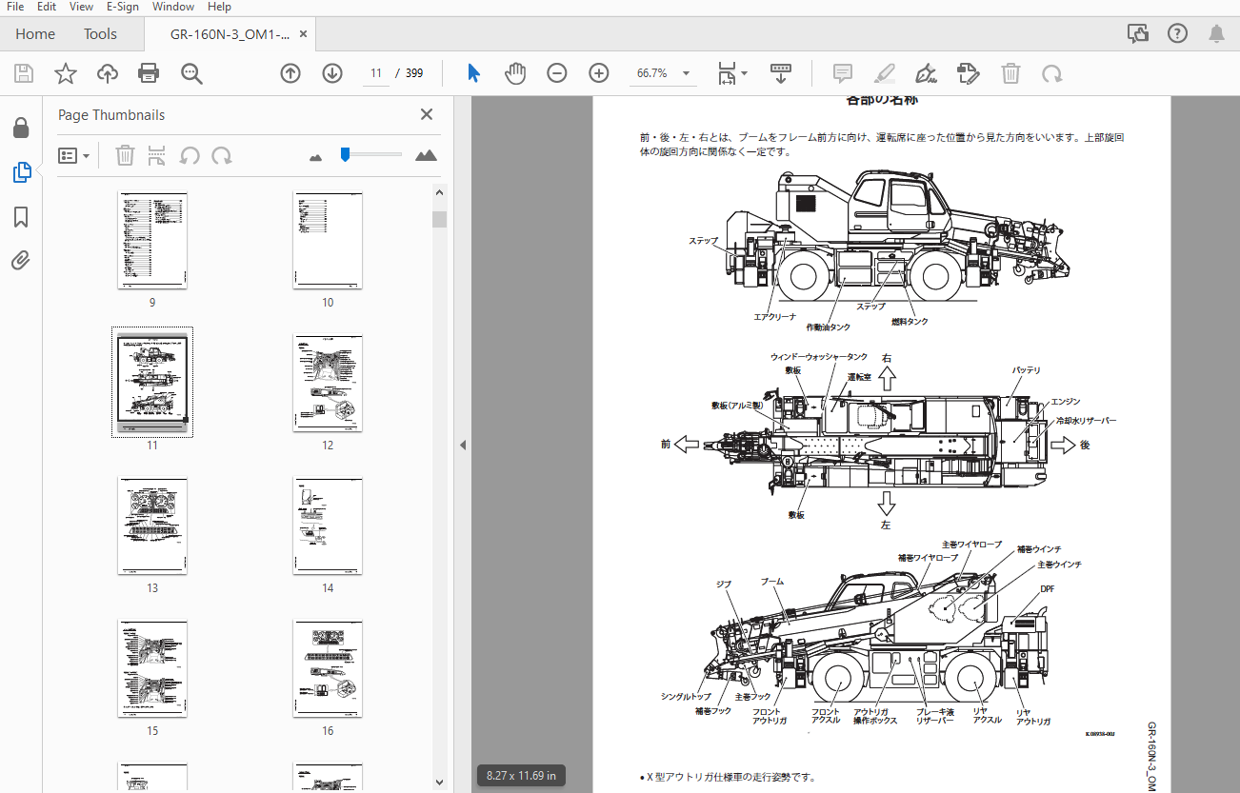Viewport: 1240px width, 793px height.
Task: Switch to the Tools tab
Action: [100, 33]
